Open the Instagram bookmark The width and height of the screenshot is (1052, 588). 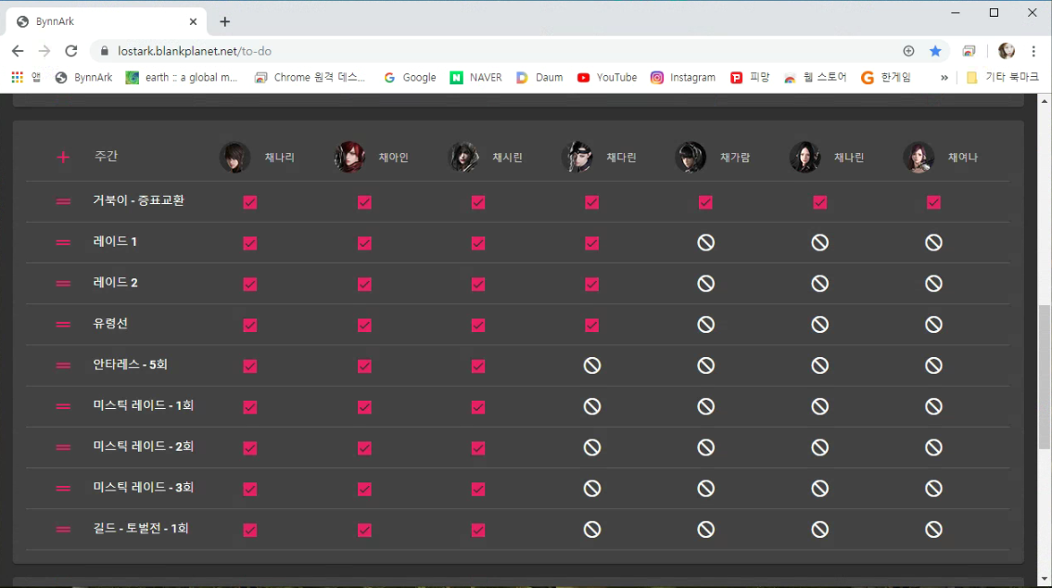pos(683,77)
